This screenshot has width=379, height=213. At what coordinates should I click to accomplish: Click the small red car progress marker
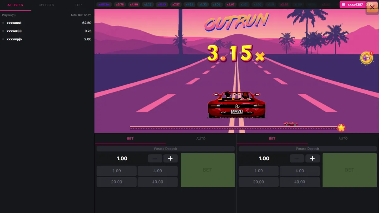pyautogui.click(x=291, y=124)
